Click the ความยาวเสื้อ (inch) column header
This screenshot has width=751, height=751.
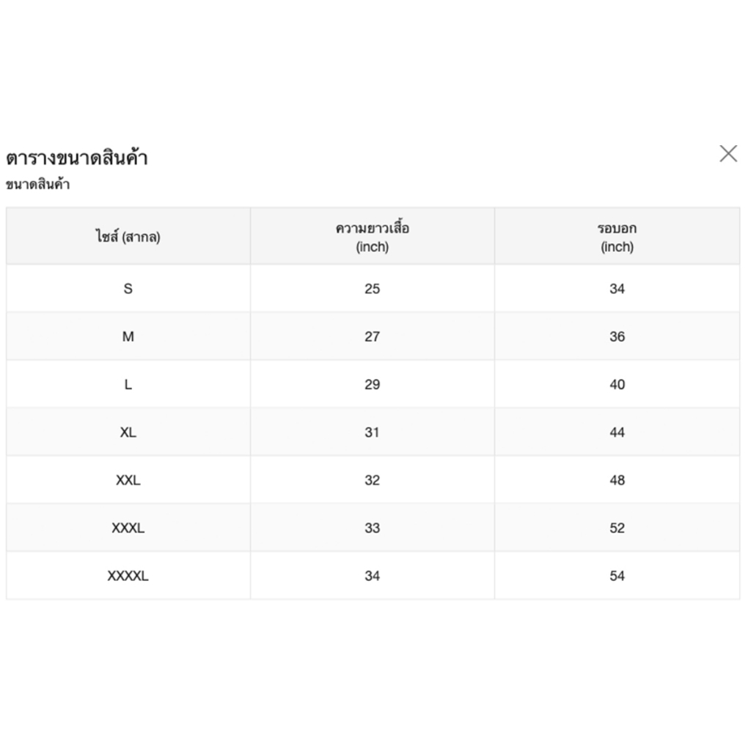pos(373,237)
